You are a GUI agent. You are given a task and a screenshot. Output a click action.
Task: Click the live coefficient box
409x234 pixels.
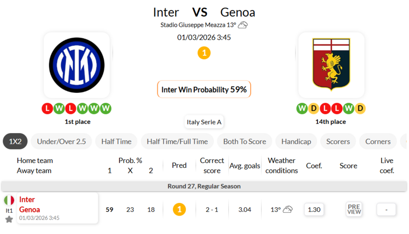tap(386, 209)
